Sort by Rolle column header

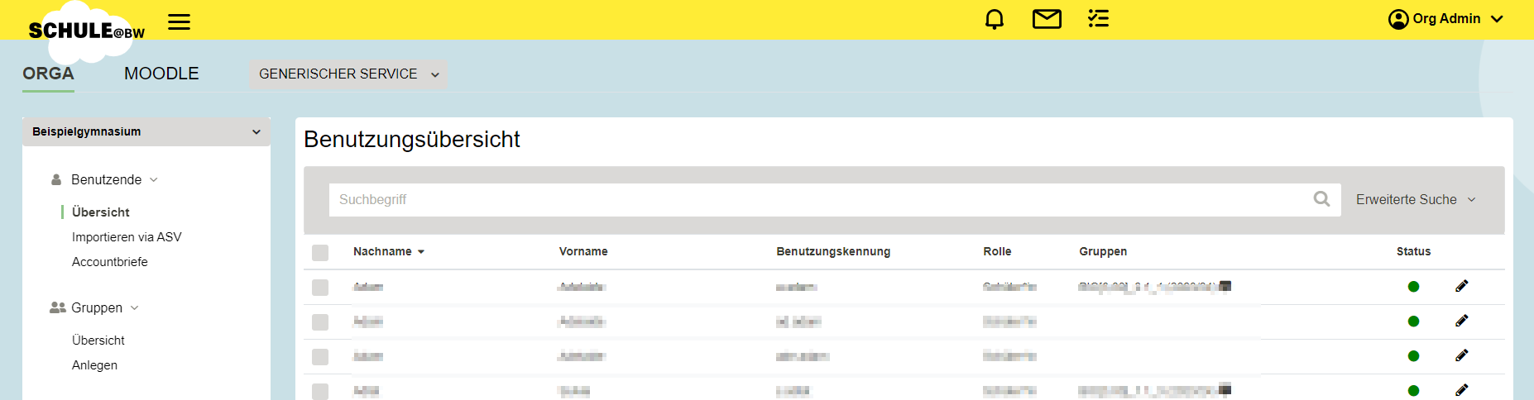(997, 251)
